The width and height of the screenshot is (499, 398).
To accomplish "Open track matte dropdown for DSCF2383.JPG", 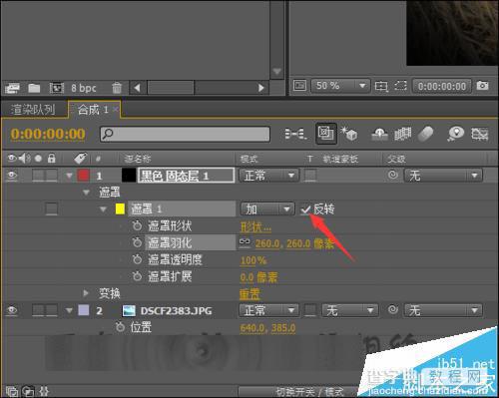I will tap(349, 310).
